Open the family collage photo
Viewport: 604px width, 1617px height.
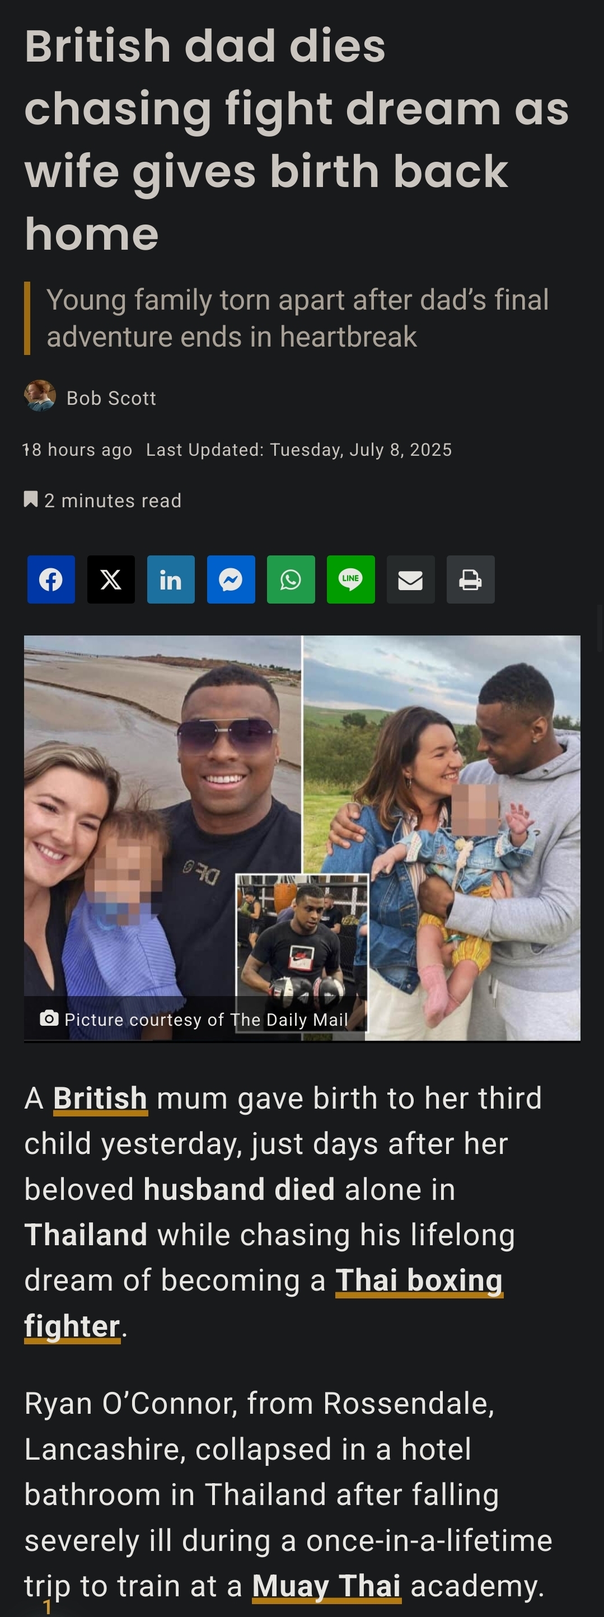coord(302,838)
